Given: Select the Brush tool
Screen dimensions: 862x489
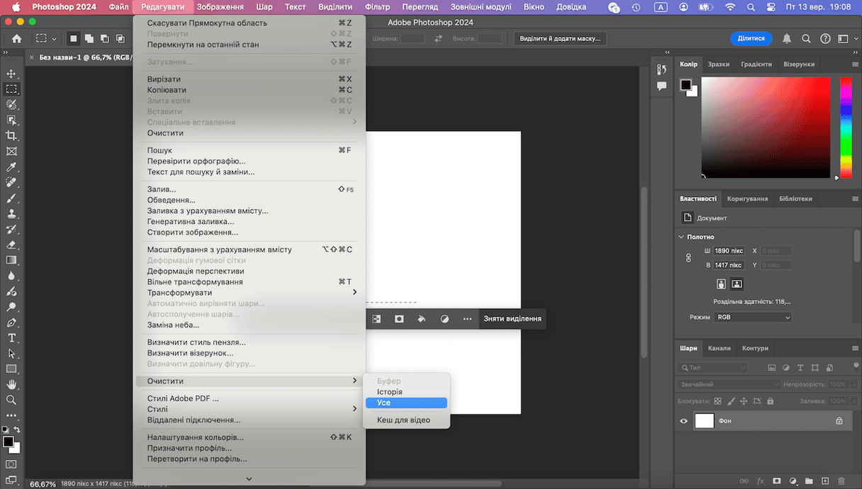Looking at the screenshot, I should 11,198.
